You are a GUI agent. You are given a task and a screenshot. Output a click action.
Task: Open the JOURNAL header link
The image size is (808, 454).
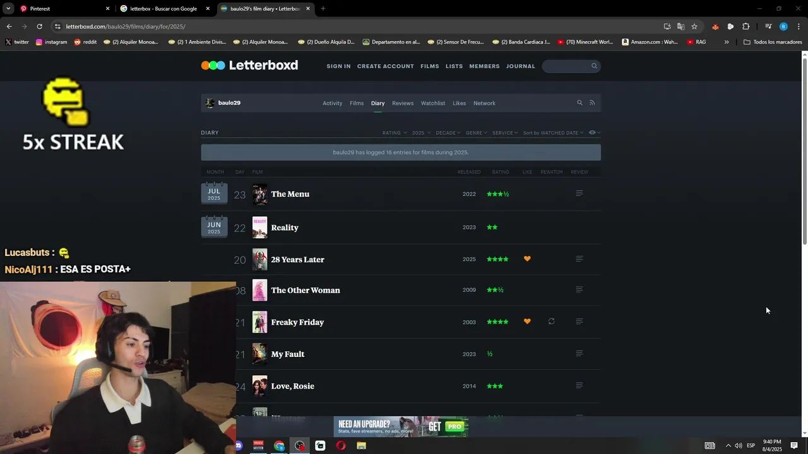pyautogui.click(x=520, y=66)
